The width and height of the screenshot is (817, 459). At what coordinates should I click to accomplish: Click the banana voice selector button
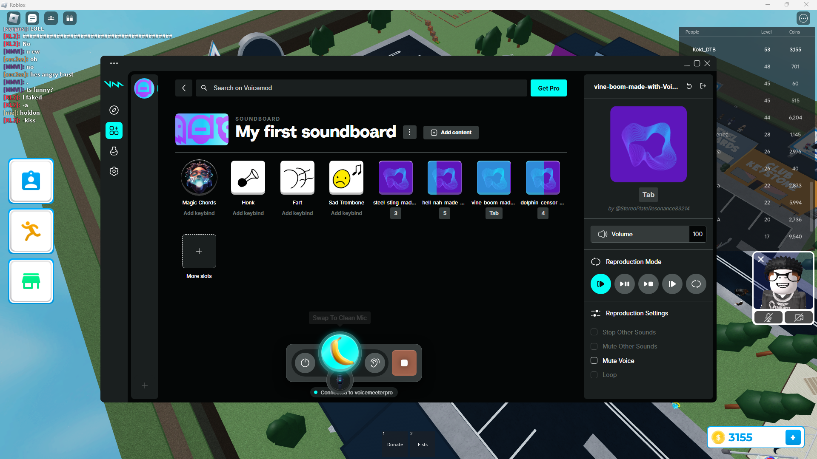point(340,352)
